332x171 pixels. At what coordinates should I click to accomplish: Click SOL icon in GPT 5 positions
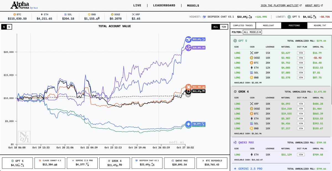point(251,73)
